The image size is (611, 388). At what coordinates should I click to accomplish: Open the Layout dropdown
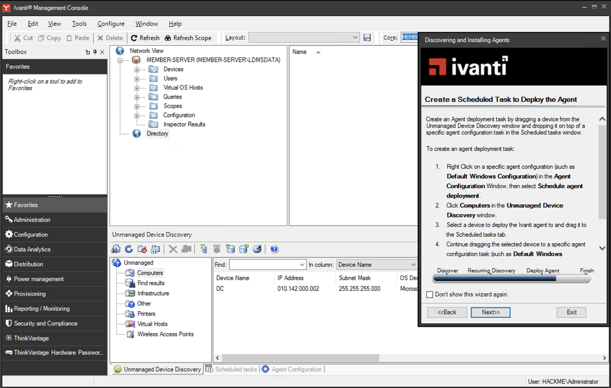pyautogui.click(x=355, y=38)
